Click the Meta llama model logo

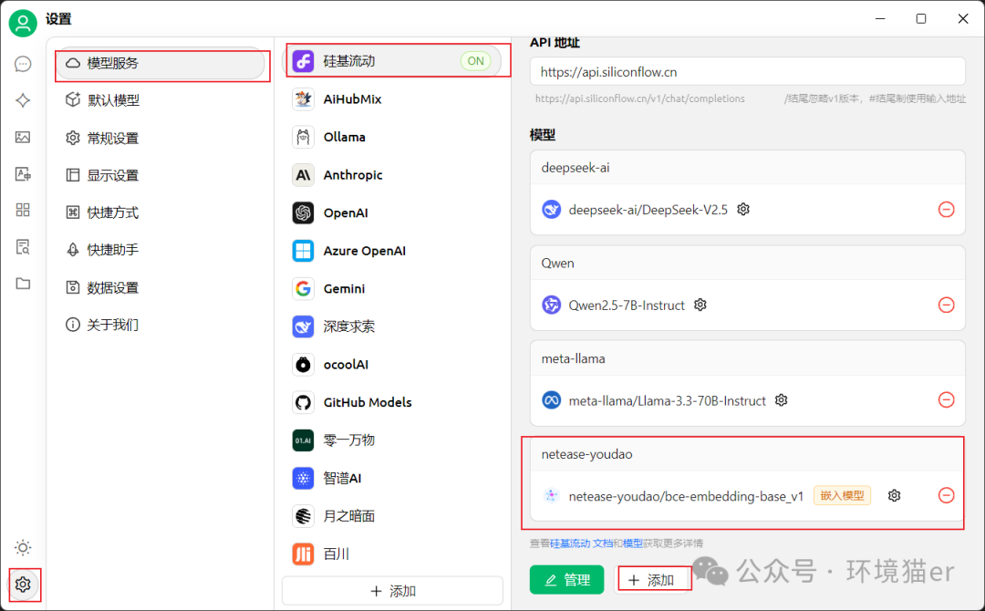point(552,400)
